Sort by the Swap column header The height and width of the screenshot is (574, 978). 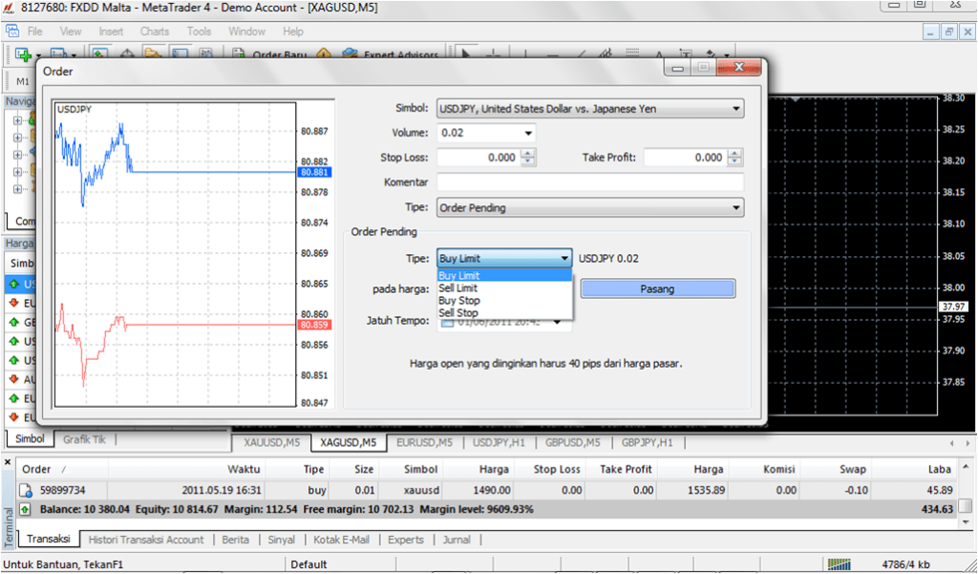click(x=836, y=469)
